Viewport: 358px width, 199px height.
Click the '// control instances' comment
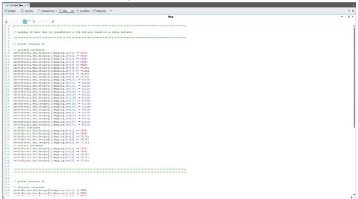point(28,145)
